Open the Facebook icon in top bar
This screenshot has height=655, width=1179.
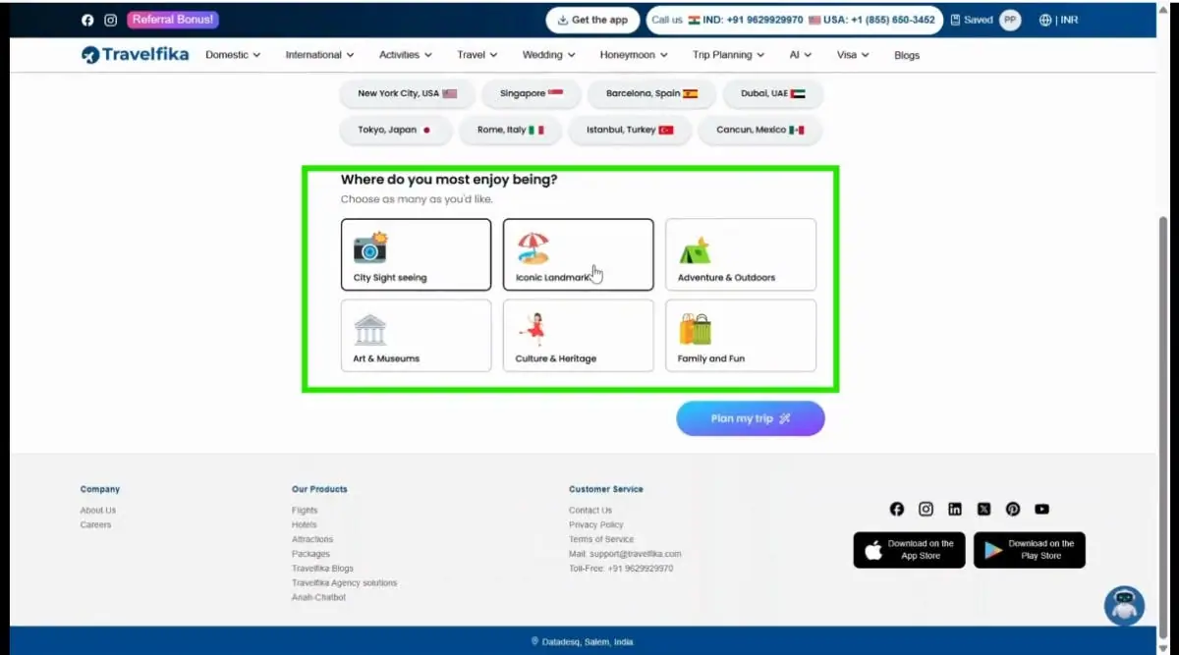coord(87,20)
